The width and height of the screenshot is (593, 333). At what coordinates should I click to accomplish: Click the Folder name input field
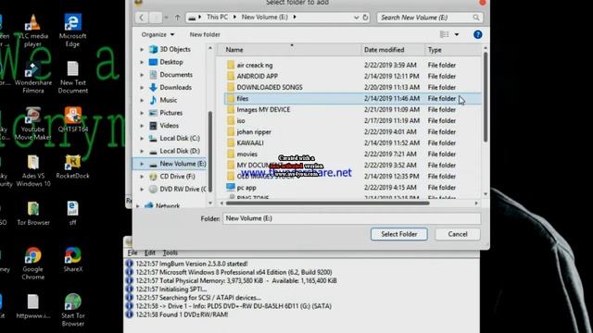pyautogui.click(x=351, y=218)
